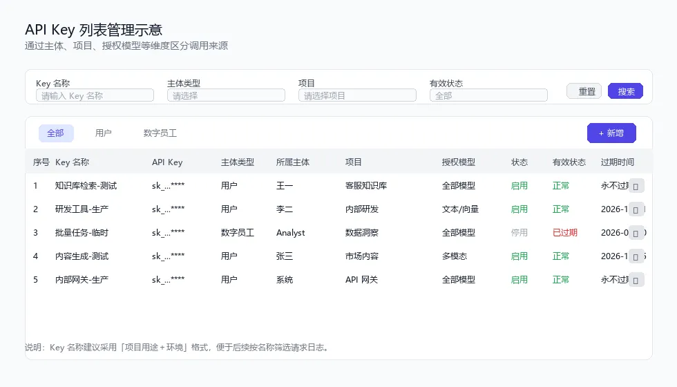Click the 有效状态 column header in table
This screenshot has width=677, height=387.
(569, 162)
